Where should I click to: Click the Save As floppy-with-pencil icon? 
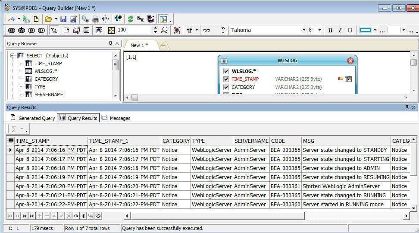tap(73, 19)
